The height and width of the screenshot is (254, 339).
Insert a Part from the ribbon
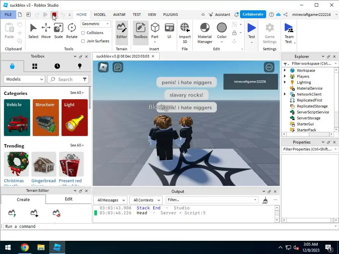click(155, 31)
